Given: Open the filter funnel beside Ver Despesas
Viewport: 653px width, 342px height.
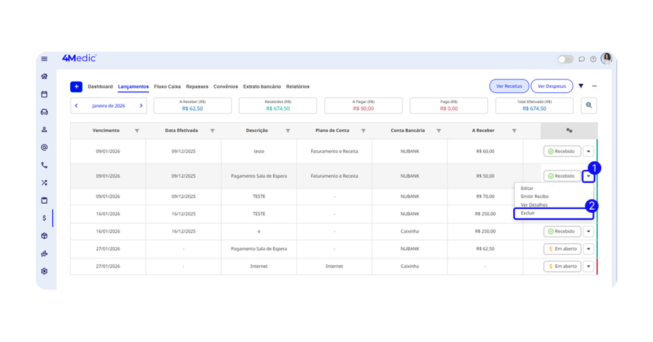Looking at the screenshot, I should (581, 86).
